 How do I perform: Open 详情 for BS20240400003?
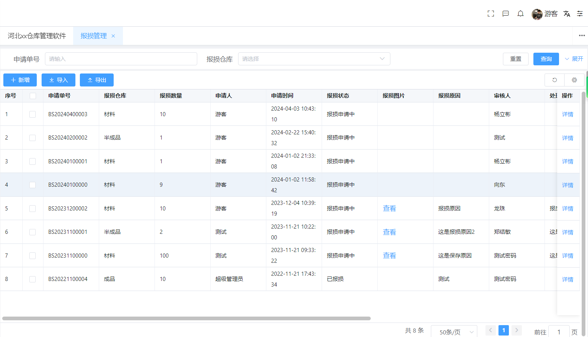[x=568, y=114]
